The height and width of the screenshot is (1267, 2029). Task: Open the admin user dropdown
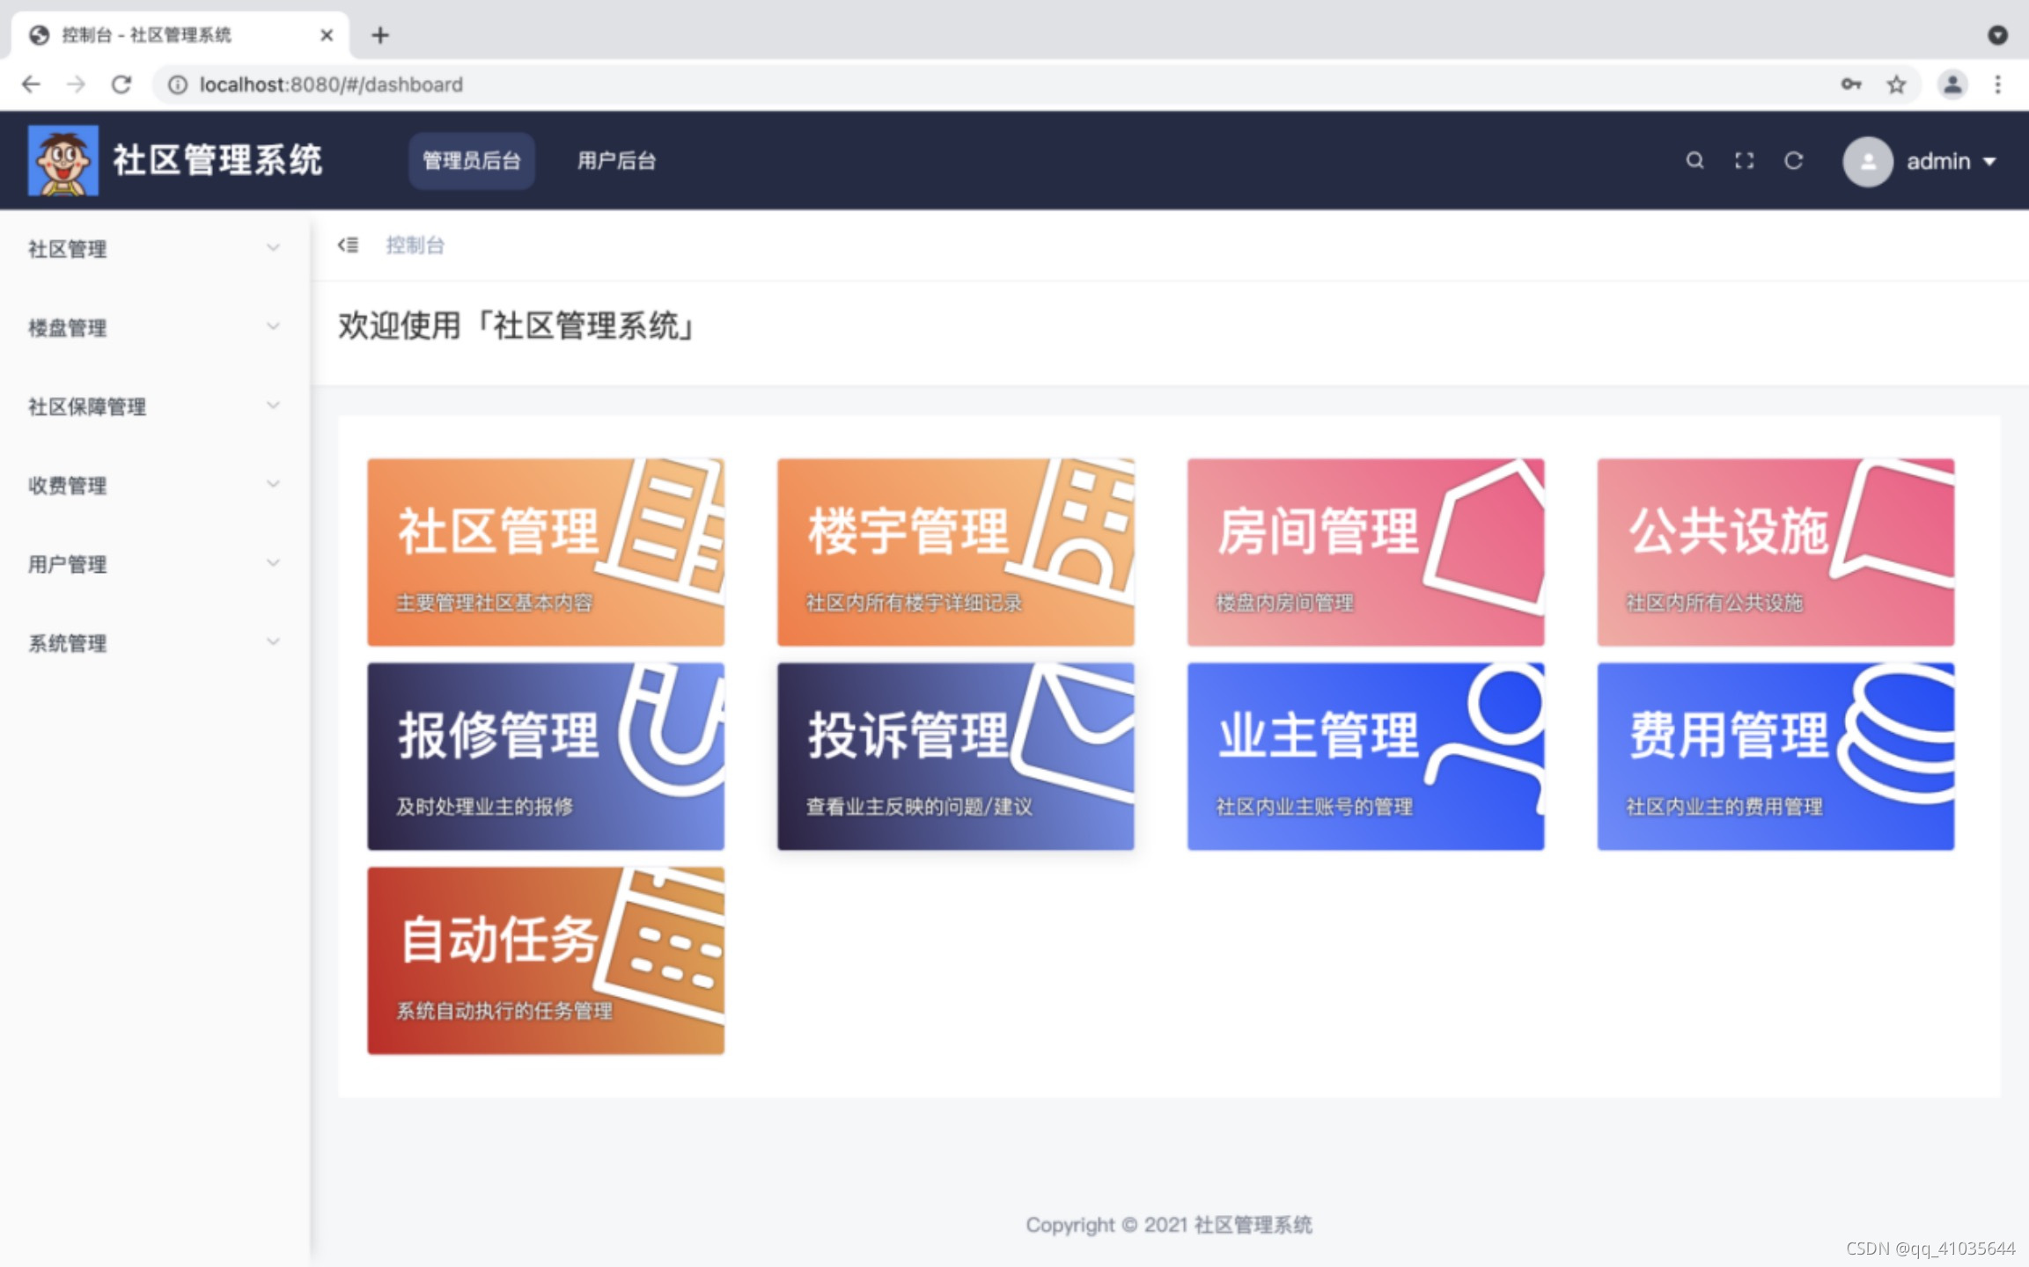tap(1951, 162)
